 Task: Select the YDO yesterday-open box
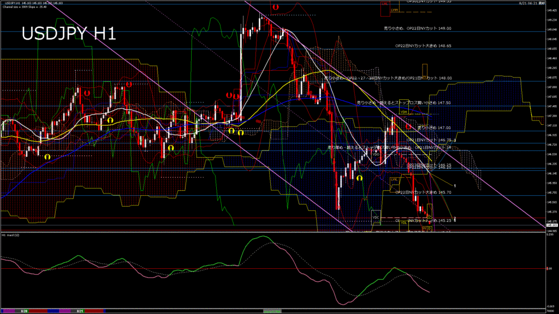[376, 154]
